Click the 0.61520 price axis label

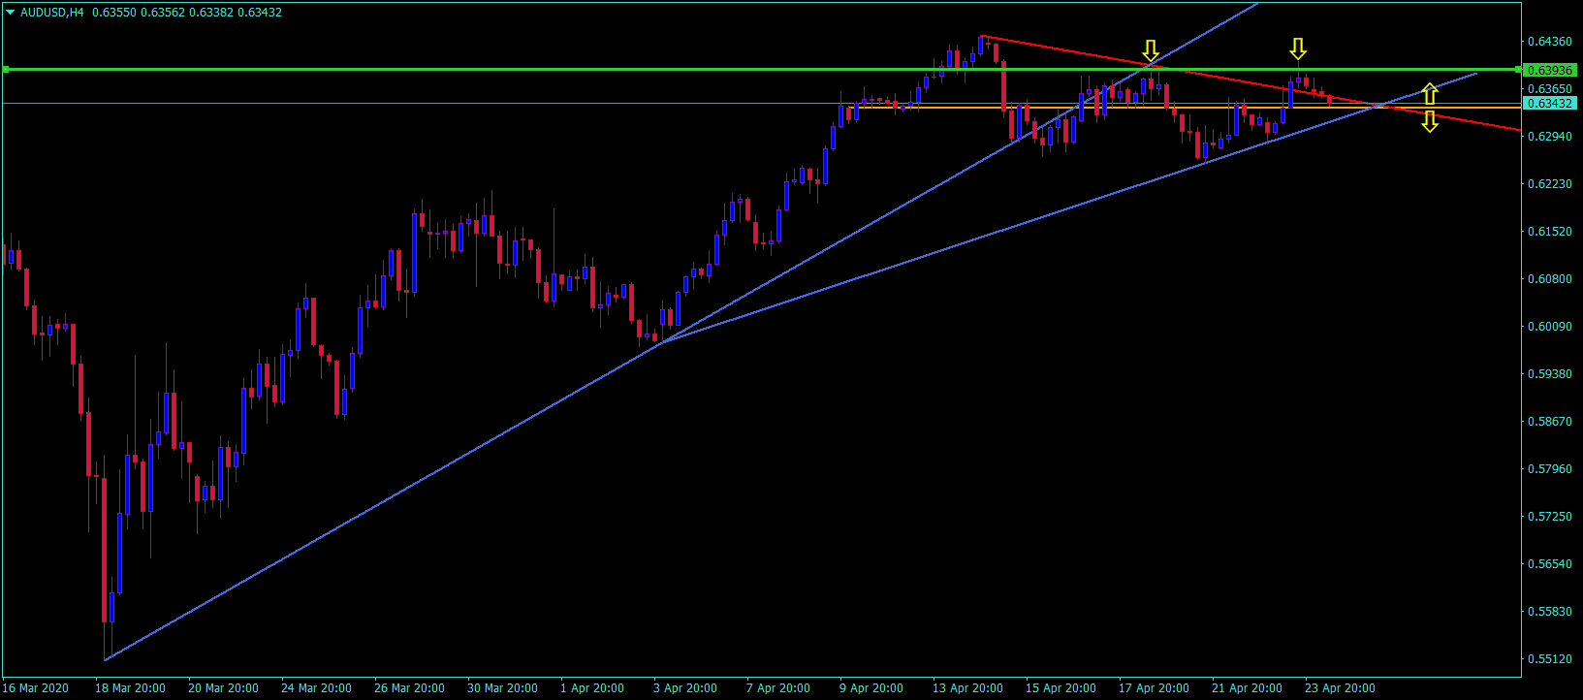tap(1549, 232)
